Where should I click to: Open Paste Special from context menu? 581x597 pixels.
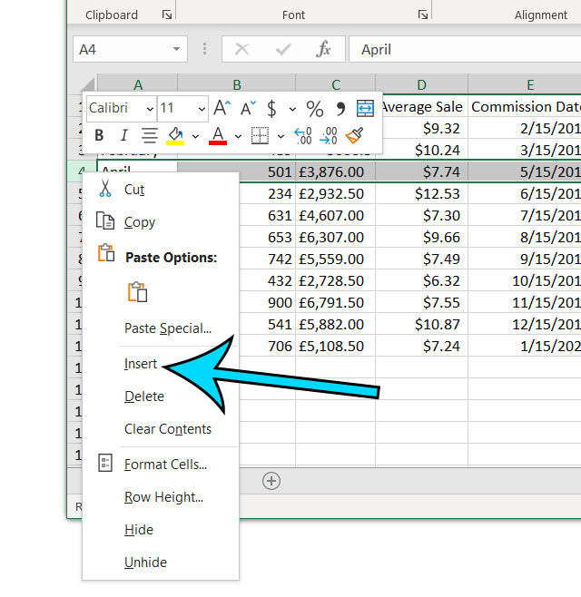(161, 328)
